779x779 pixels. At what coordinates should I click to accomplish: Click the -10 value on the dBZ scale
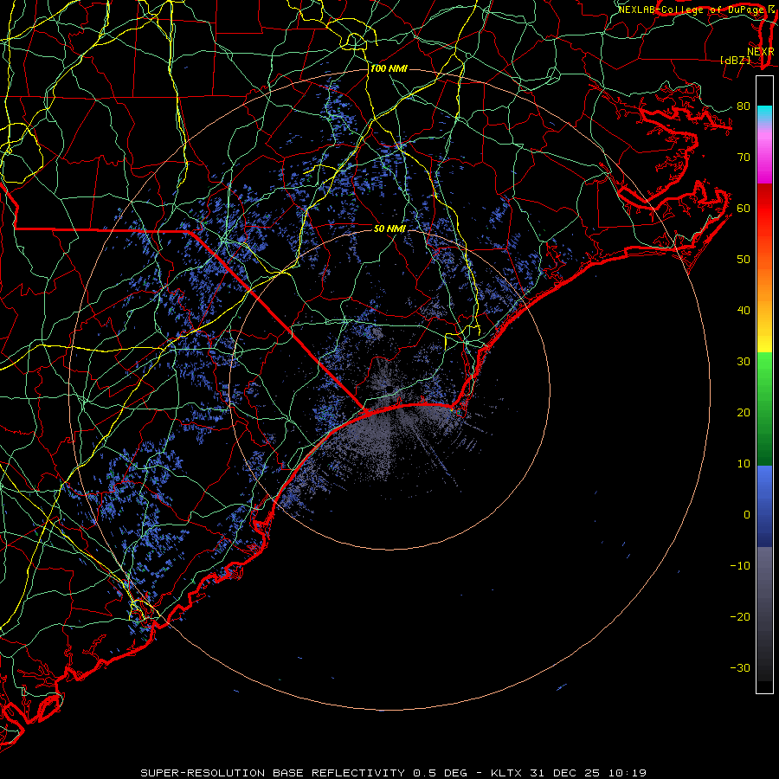point(740,566)
